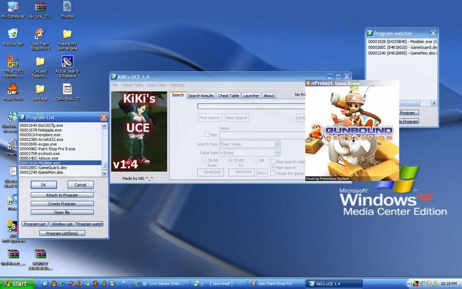Switch to Jasc Paint Shop Pro taskbar button

[x=275, y=284]
